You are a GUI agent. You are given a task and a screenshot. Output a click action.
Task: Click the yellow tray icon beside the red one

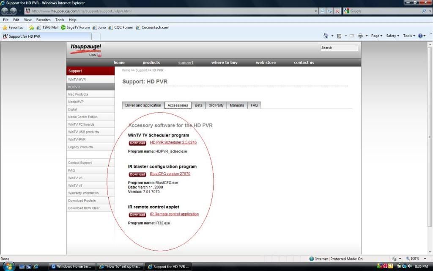pyautogui.click(x=391, y=266)
